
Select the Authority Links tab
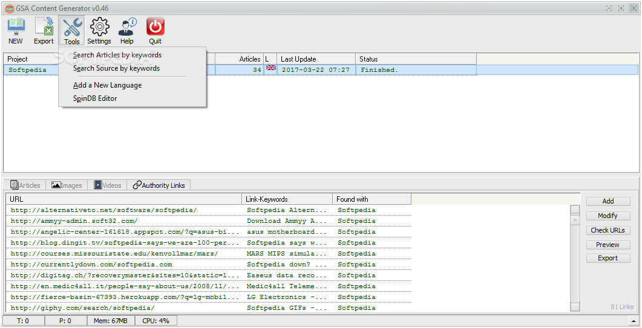[159, 185]
